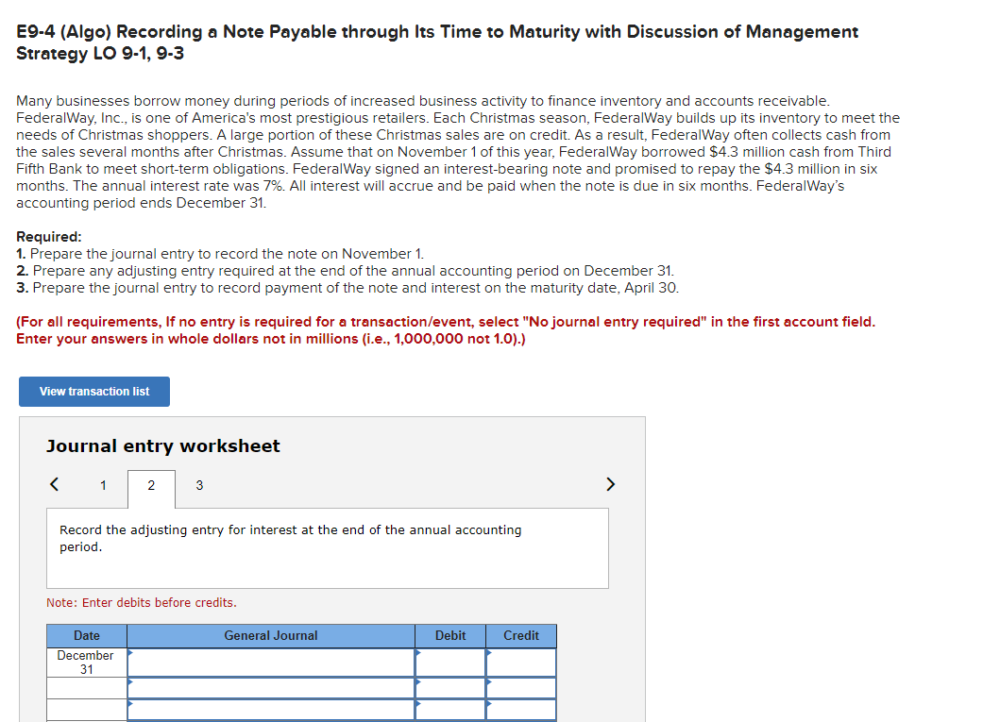Click the Credit column header
The image size is (983, 722).
520,635
